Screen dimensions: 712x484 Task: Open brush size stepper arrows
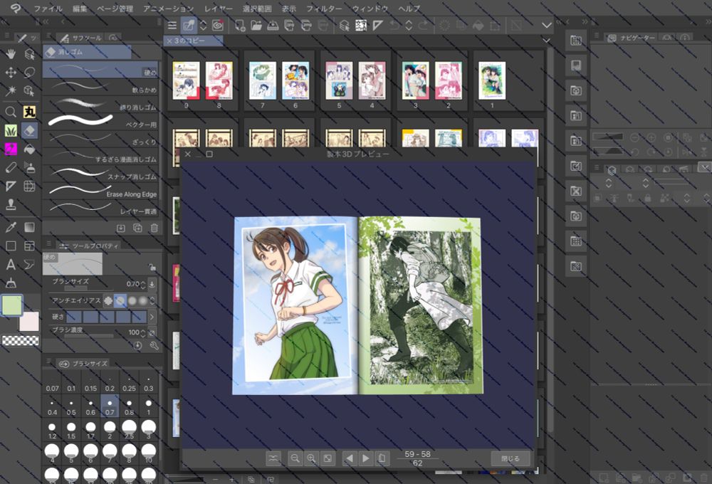(x=143, y=284)
